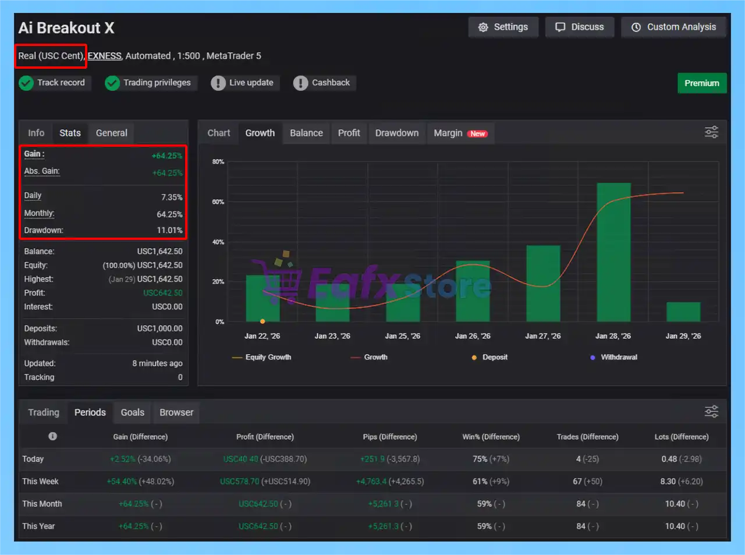Click the Jan 28 growth bar
Viewport: 745px width, 555px height.
coord(613,252)
